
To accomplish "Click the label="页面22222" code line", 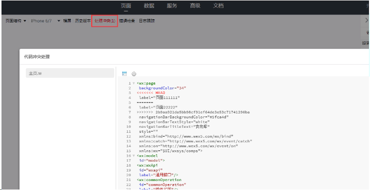I will coord(159,107).
